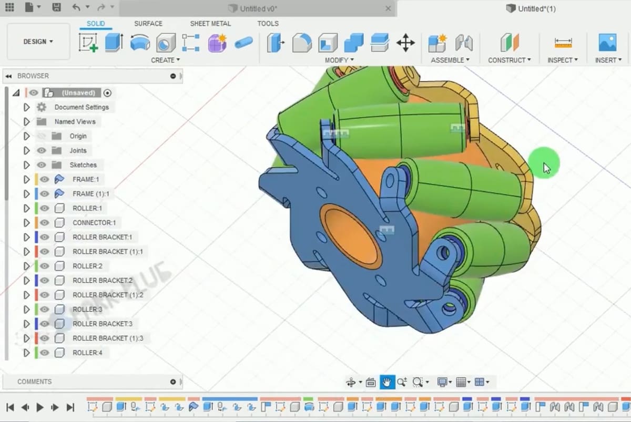Switch to the Untitled*(1) document tab
631x422 pixels.
coord(531,8)
